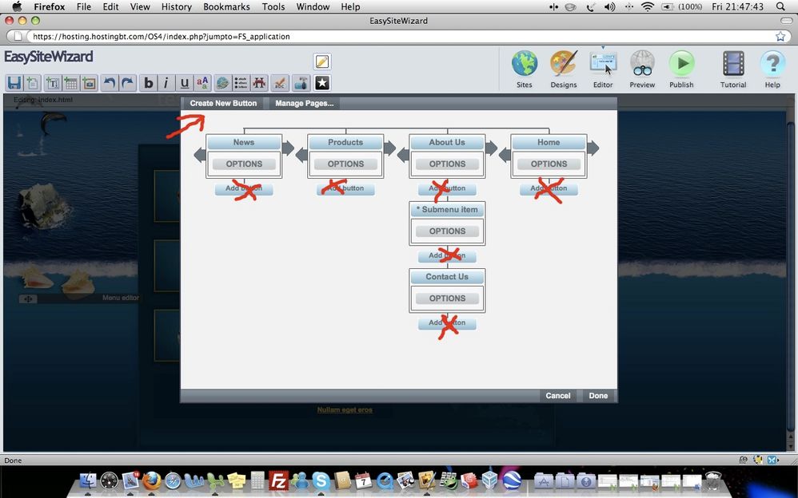Screen dimensions: 798x498
Task: Toggle italic text formatting
Action: click(x=166, y=83)
